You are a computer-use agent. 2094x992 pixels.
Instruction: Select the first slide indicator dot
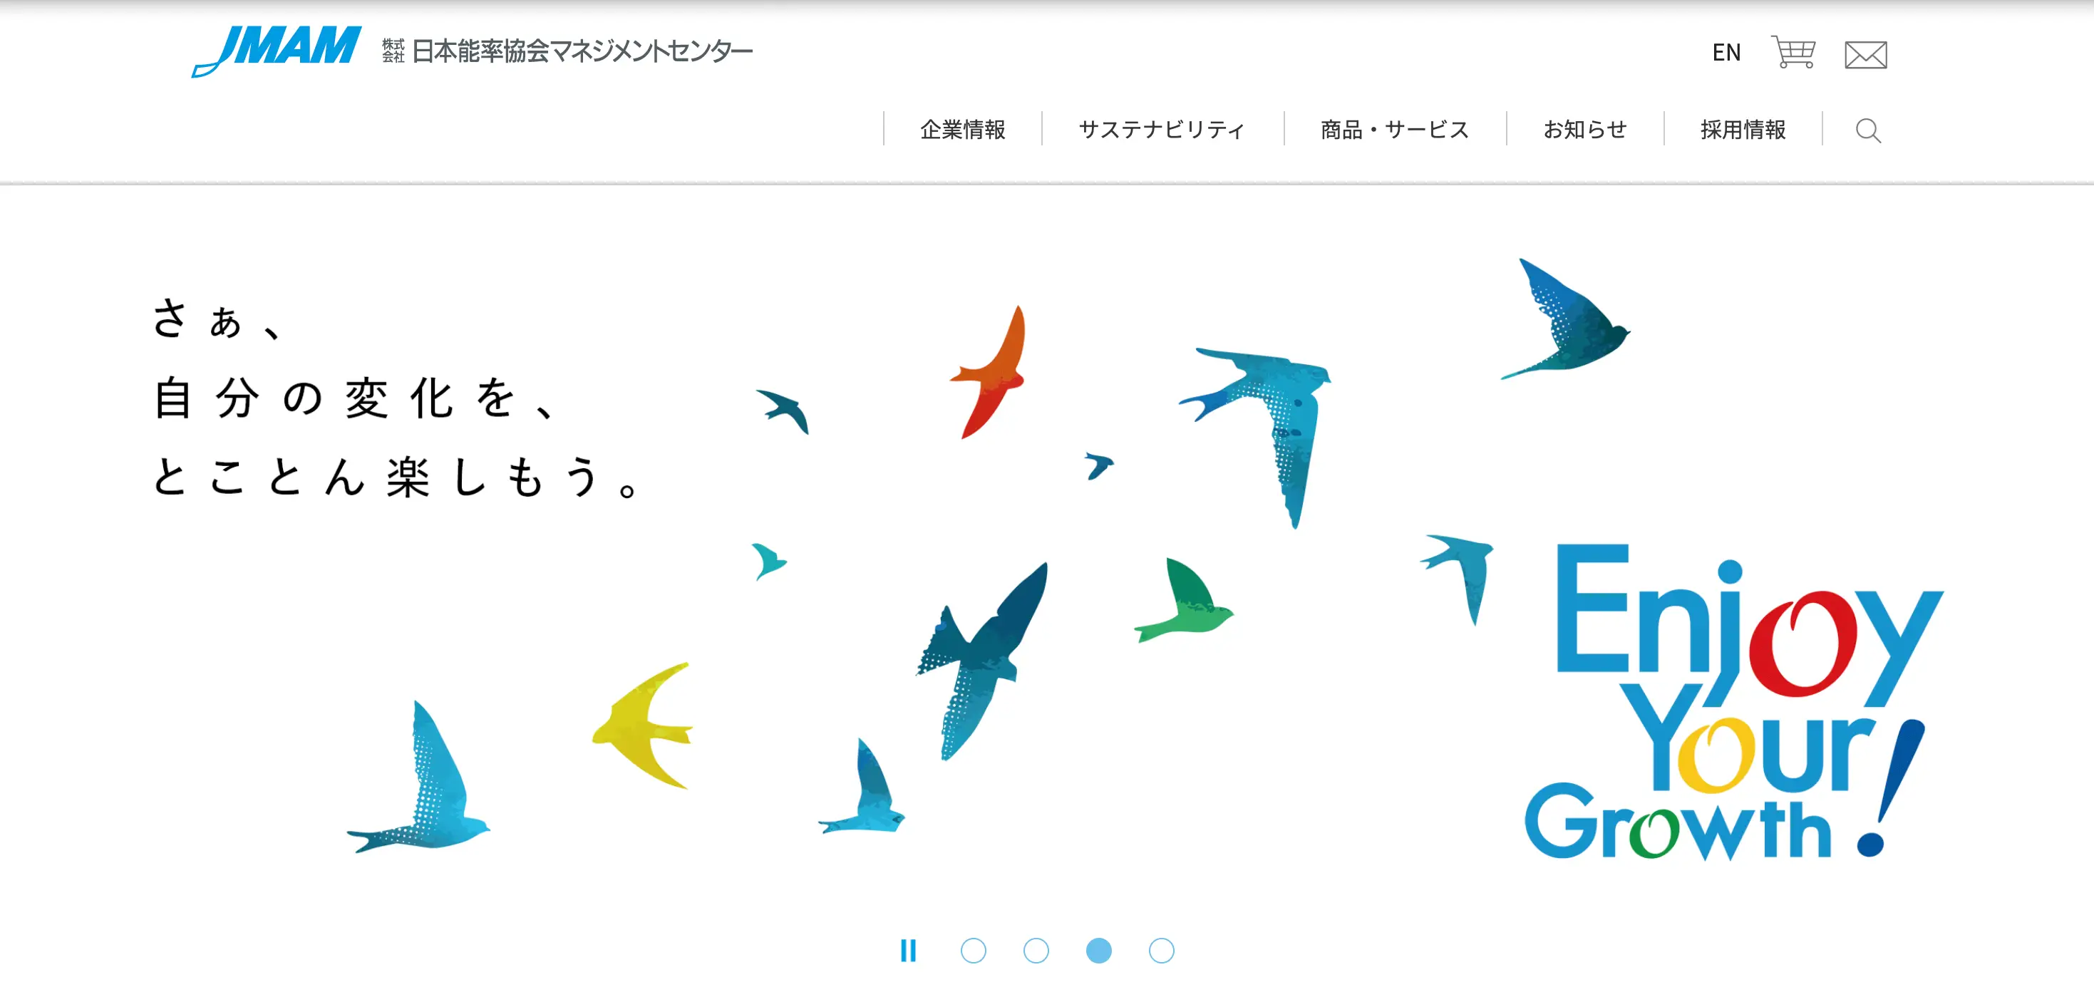[x=973, y=951]
